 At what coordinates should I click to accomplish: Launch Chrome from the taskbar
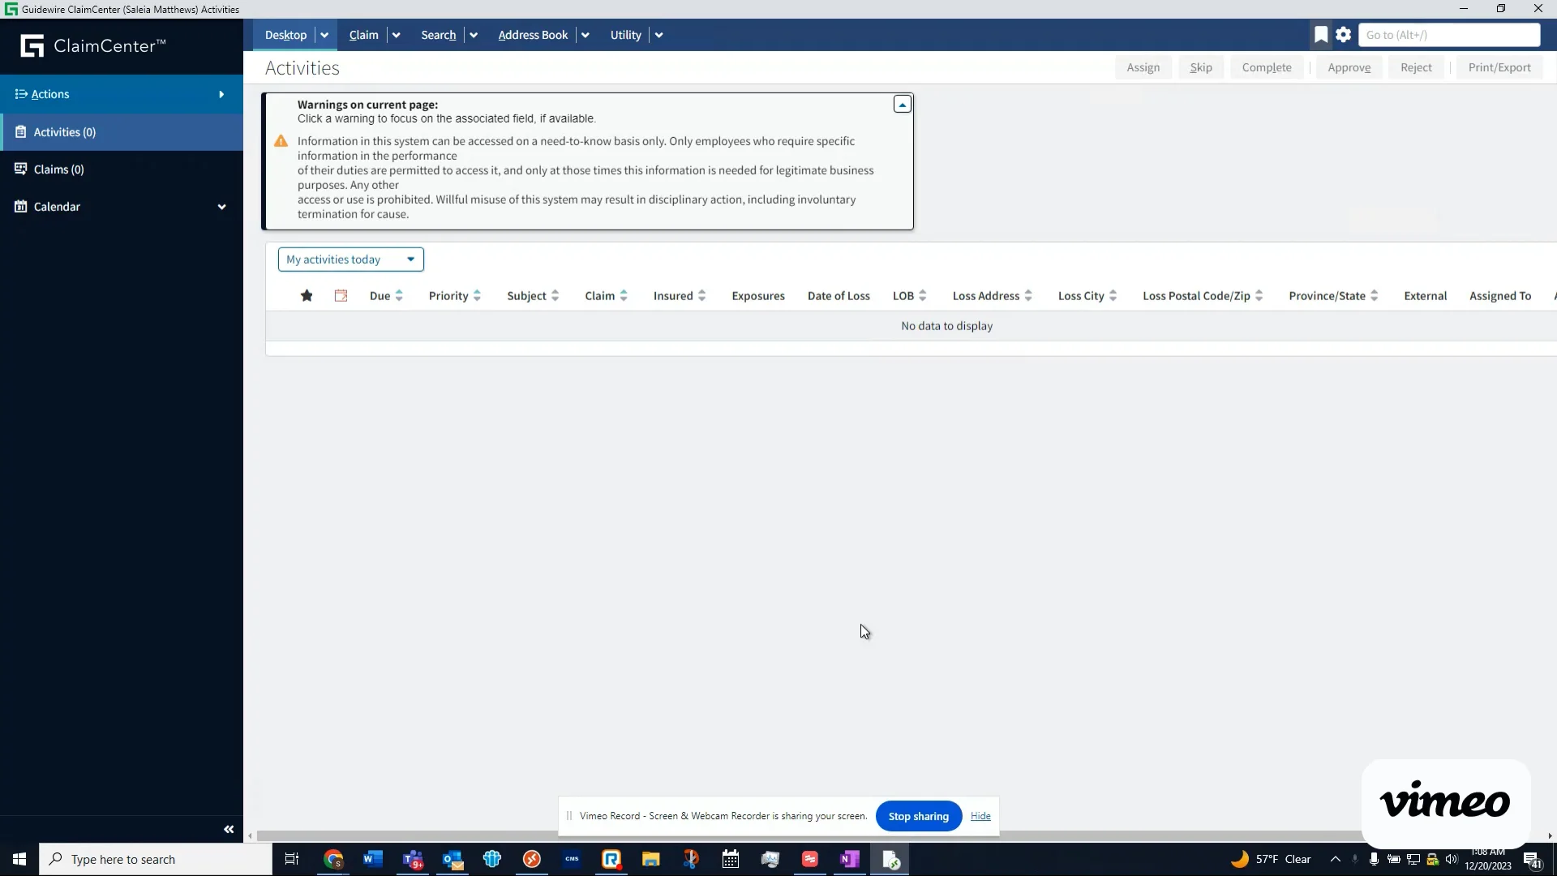333,859
